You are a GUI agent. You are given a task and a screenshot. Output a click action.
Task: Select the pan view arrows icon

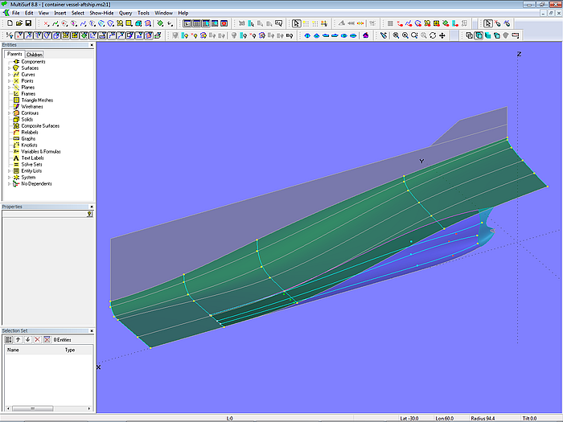[442, 35]
